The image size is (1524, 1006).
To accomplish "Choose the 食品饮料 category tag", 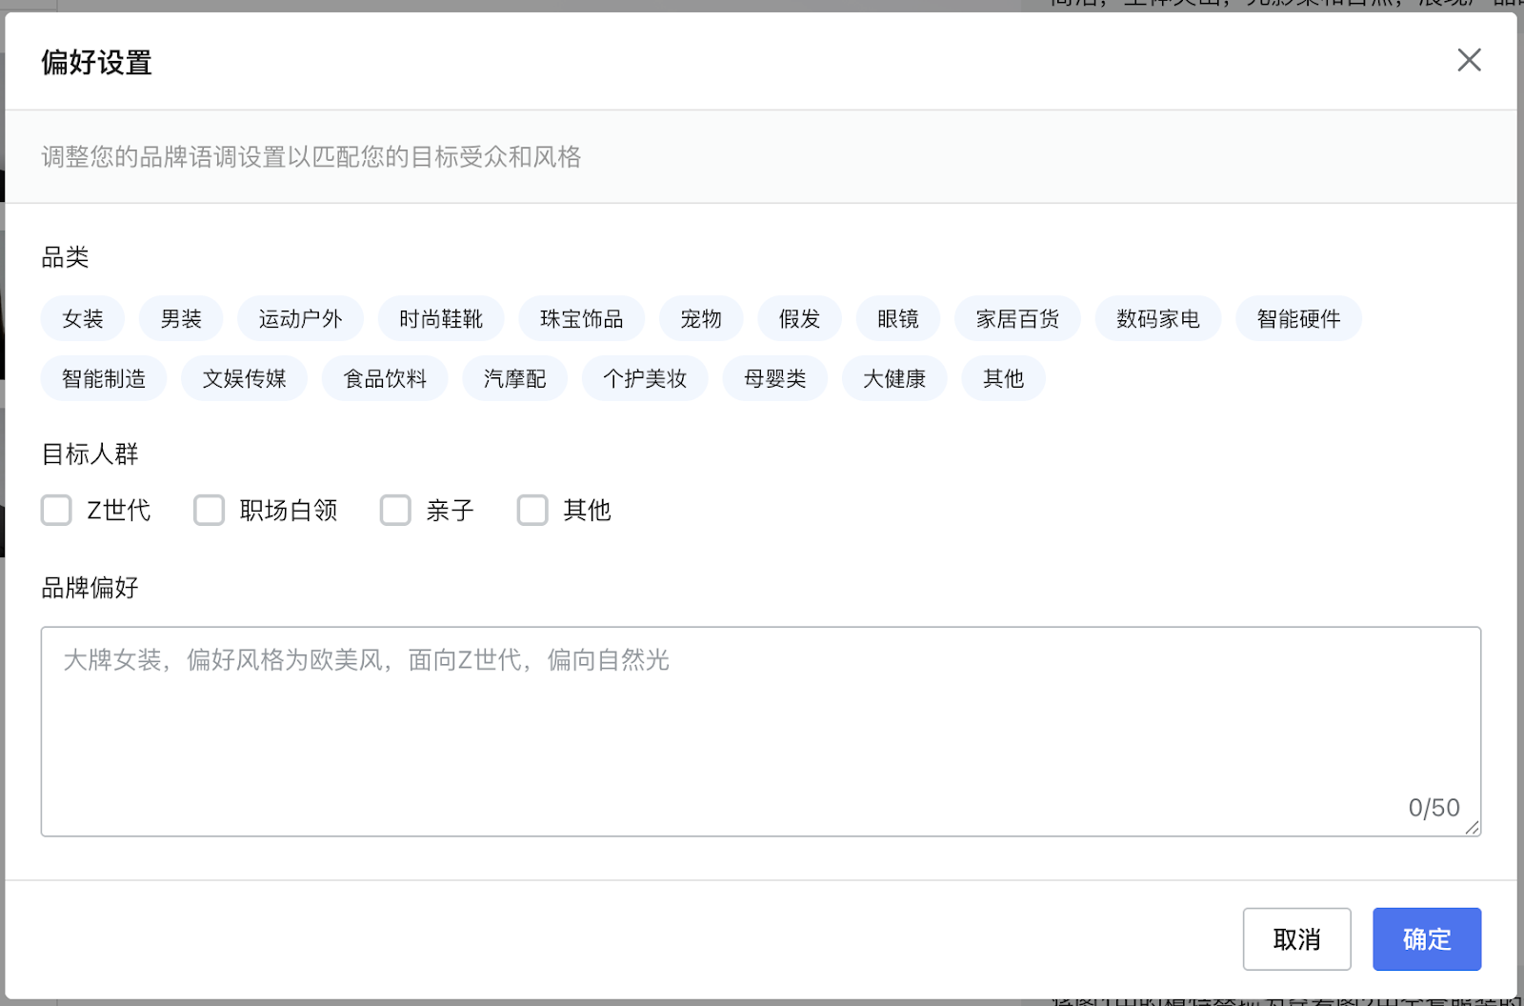I will click(385, 379).
